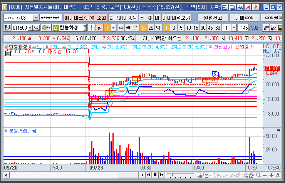Click the overlapping windows icon in bottom toolbar
Image resolution: width=285 pixels, height=183 pixels.
click(x=206, y=175)
